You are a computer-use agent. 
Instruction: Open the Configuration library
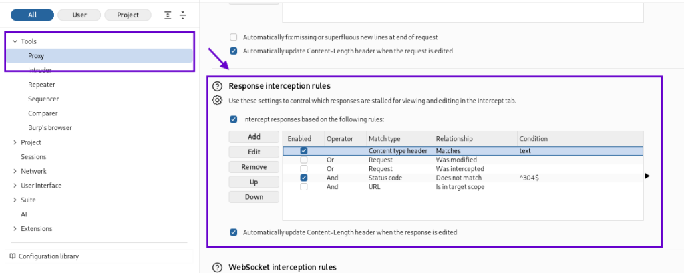(x=48, y=256)
